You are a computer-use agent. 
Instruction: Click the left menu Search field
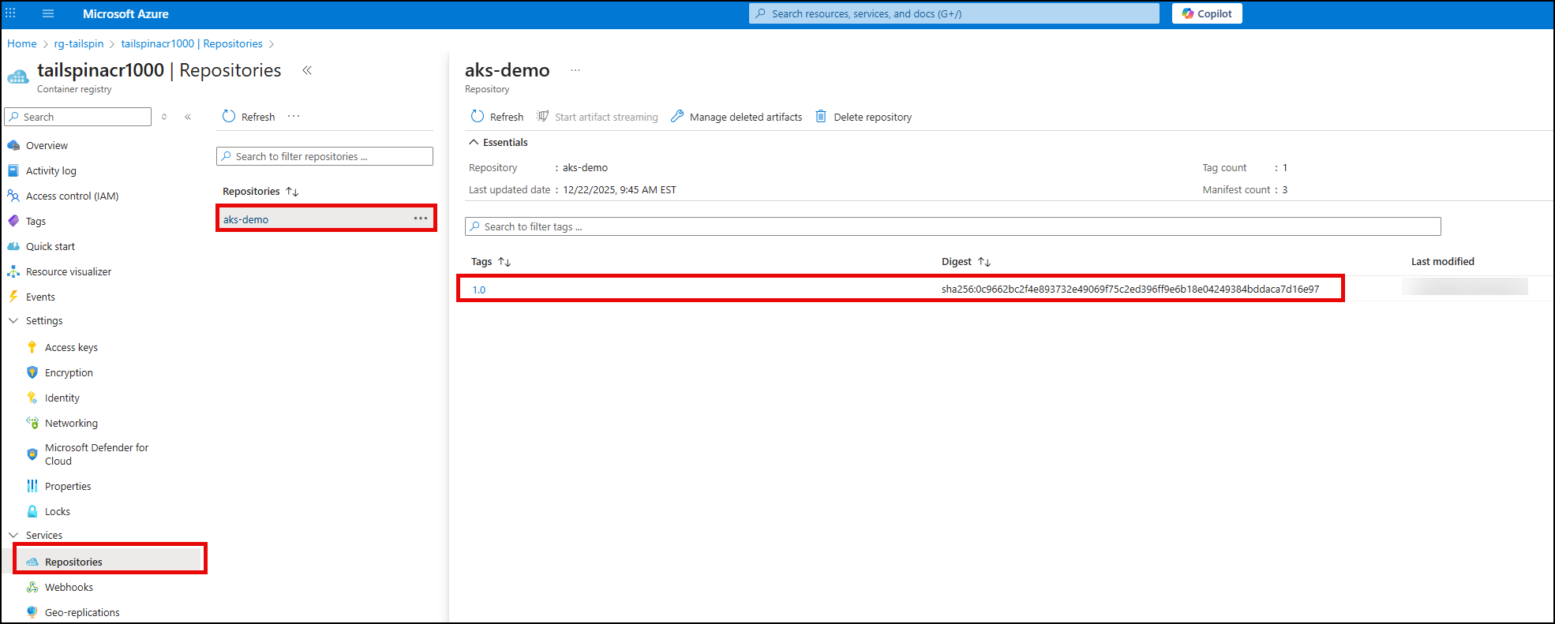[x=77, y=117]
